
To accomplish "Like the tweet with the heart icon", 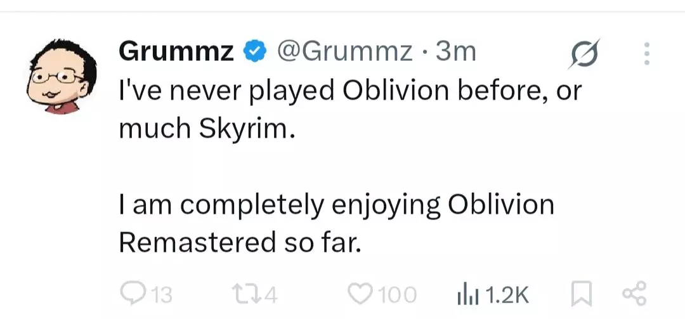I will 360,294.
